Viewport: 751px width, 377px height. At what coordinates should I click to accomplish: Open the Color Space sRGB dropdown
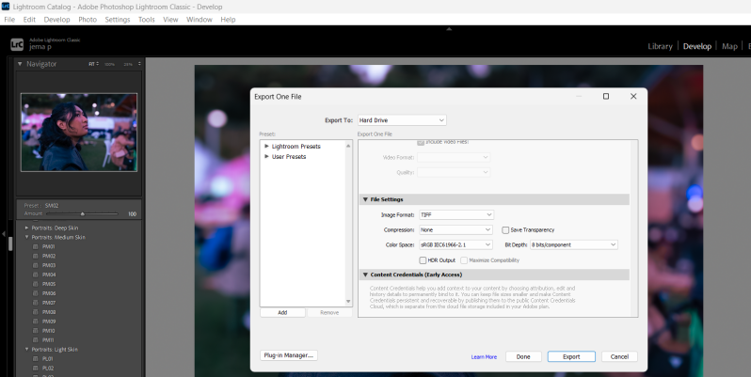455,245
